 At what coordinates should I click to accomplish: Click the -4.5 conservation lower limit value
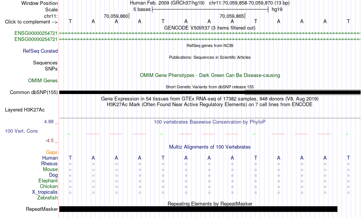(x=49, y=140)
